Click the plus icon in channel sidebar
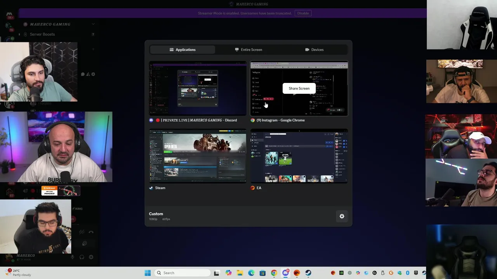The height and width of the screenshot is (279, 497). 93,49
